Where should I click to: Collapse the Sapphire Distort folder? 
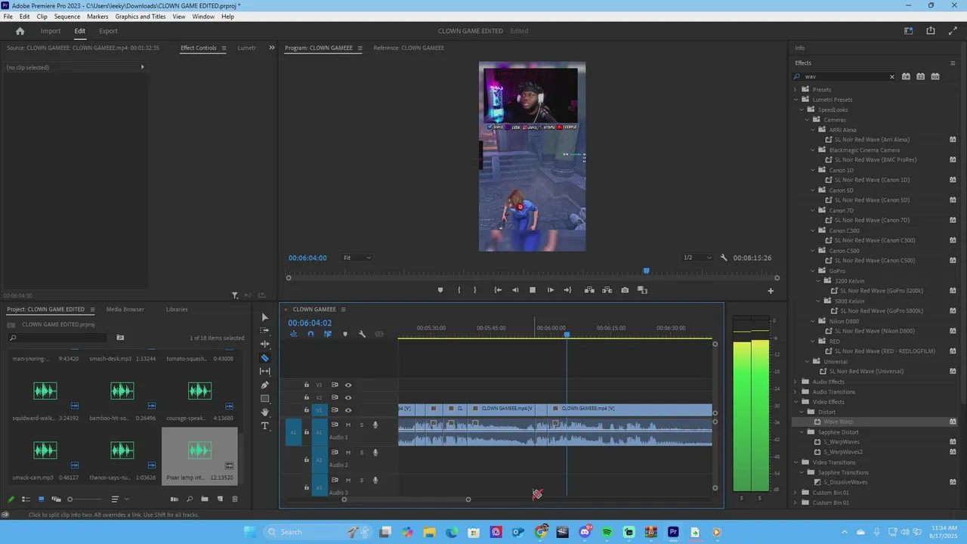tap(802, 432)
